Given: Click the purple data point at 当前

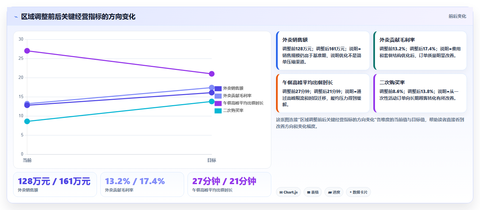Looking at the screenshot, I should click(x=27, y=51).
